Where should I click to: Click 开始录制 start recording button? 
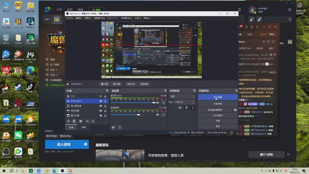[x=218, y=104]
